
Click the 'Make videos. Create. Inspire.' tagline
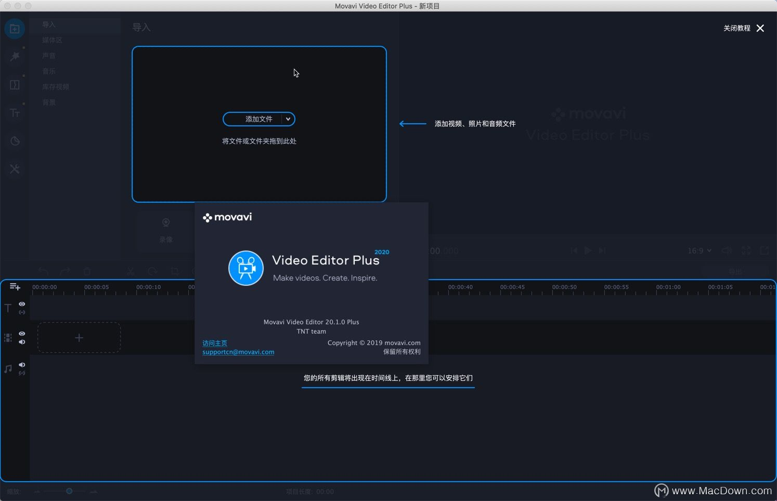coord(325,278)
